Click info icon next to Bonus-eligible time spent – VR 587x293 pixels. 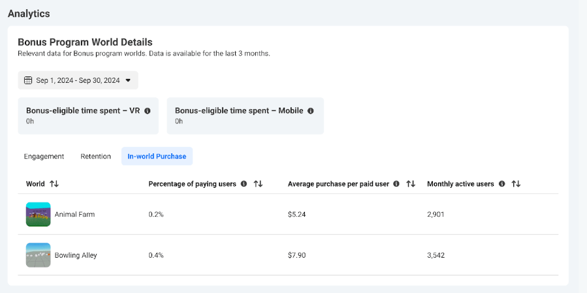(x=148, y=111)
